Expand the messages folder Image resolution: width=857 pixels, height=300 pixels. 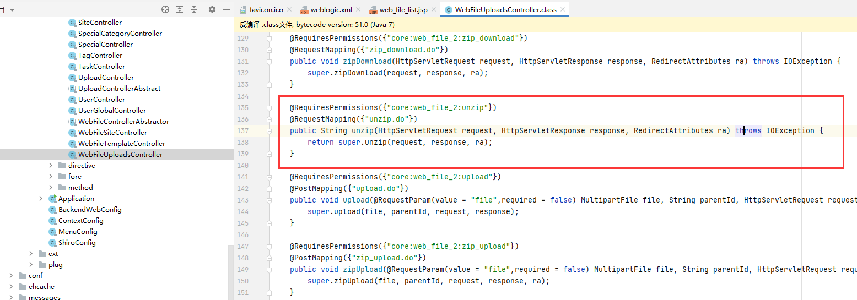[11, 297]
